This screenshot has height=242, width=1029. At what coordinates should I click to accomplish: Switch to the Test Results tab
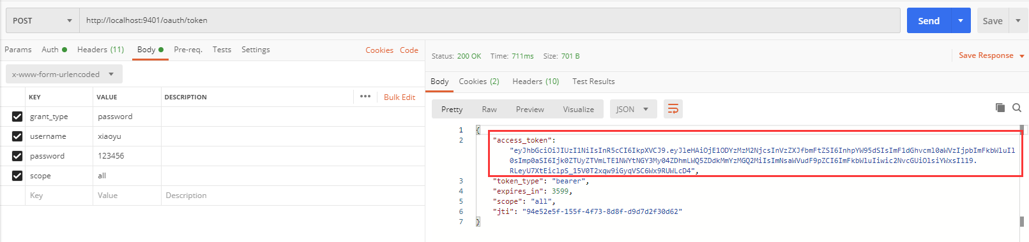[593, 82]
